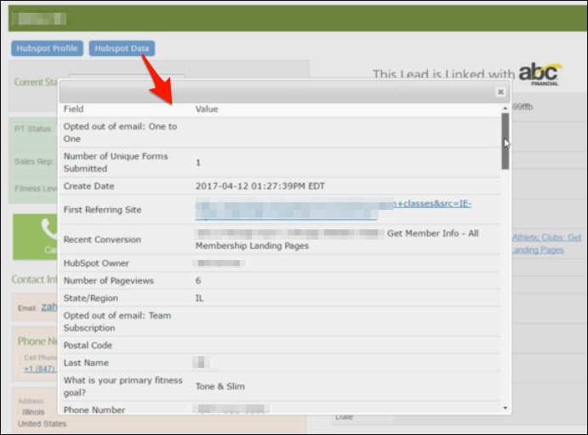The height and width of the screenshot is (435, 588).
Task: Select the Create Date value 2017-04-12
Action: (x=260, y=186)
